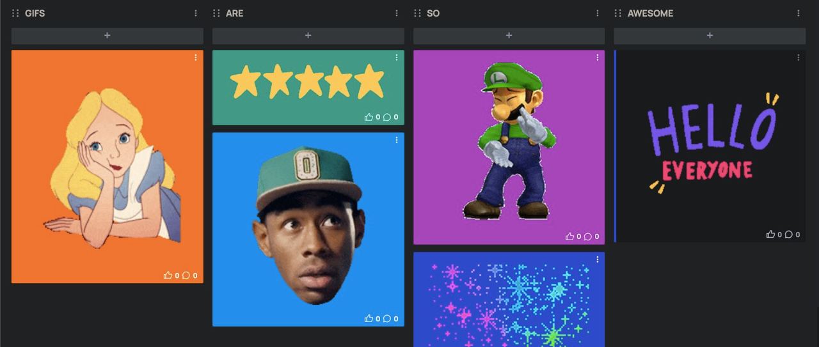Like the five stars card
The height and width of the screenshot is (347, 819).
tap(369, 117)
